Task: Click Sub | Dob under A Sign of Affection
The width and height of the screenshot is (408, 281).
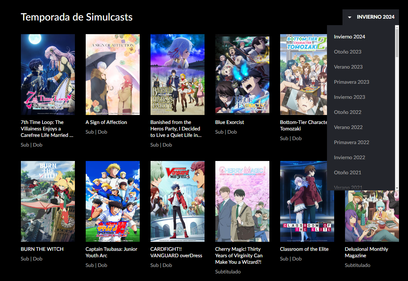Action: click(x=96, y=132)
